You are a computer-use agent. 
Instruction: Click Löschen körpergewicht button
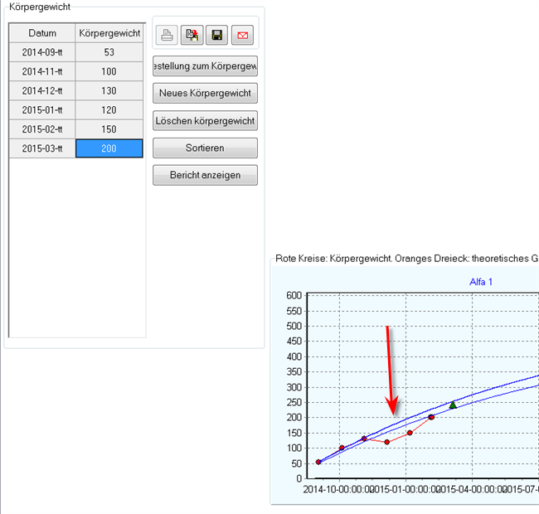click(x=205, y=120)
